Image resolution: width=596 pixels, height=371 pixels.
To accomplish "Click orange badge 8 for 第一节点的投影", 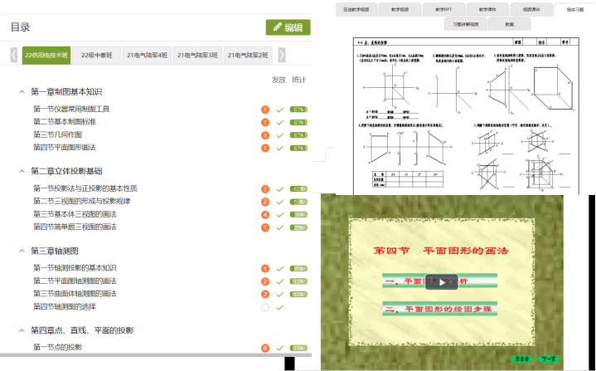I will pyautogui.click(x=265, y=348).
